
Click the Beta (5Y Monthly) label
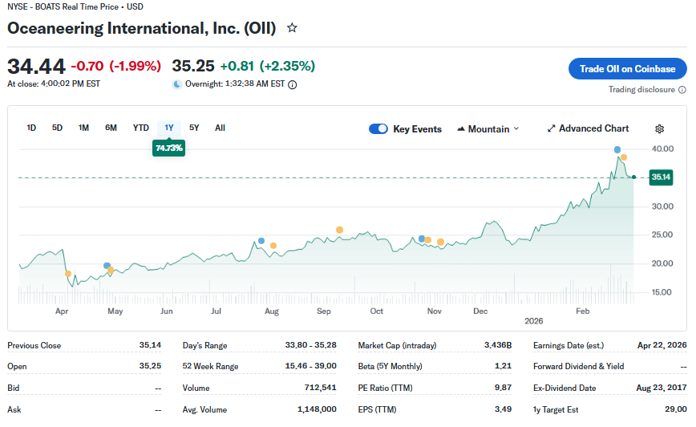coord(390,366)
